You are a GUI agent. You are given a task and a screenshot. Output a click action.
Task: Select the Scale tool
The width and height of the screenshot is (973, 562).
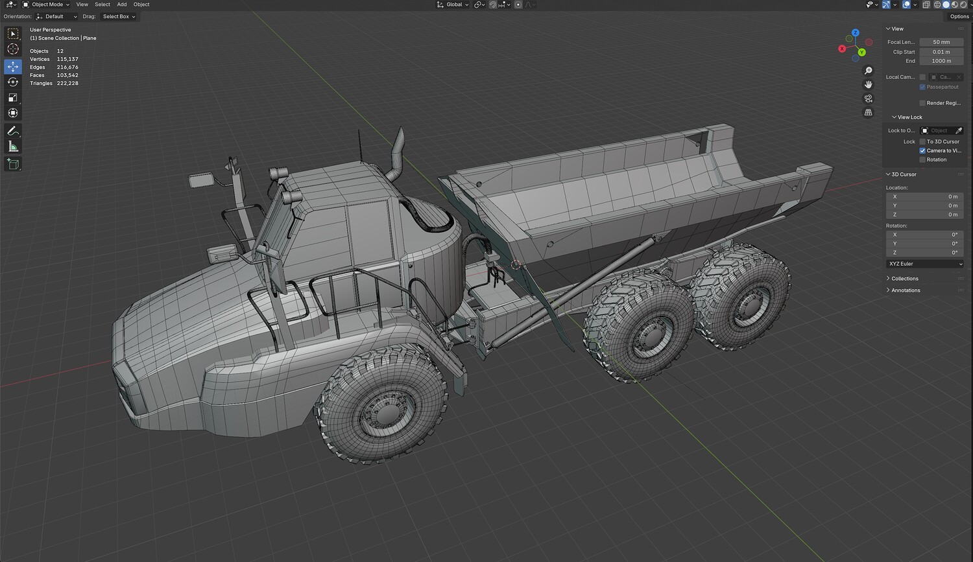pos(13,98)
